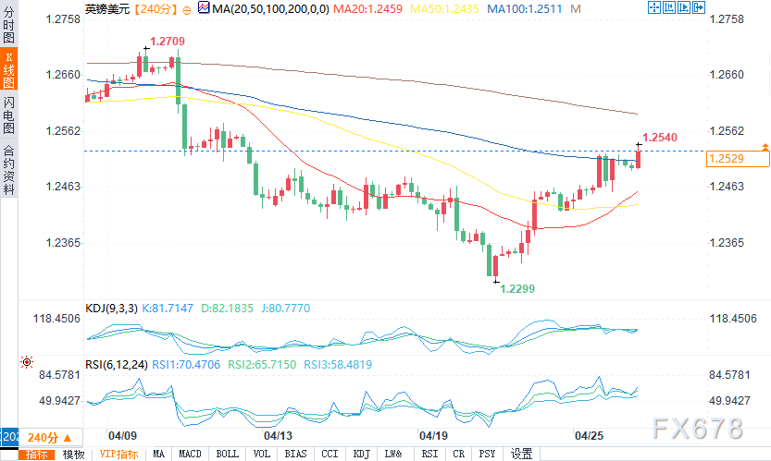771x461 pixels.
Task: Open the 合约资料 side tab
Action: click(8, 170)
